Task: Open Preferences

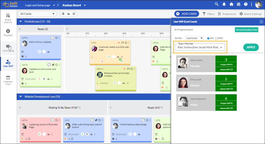Action: tap(227, 14)
